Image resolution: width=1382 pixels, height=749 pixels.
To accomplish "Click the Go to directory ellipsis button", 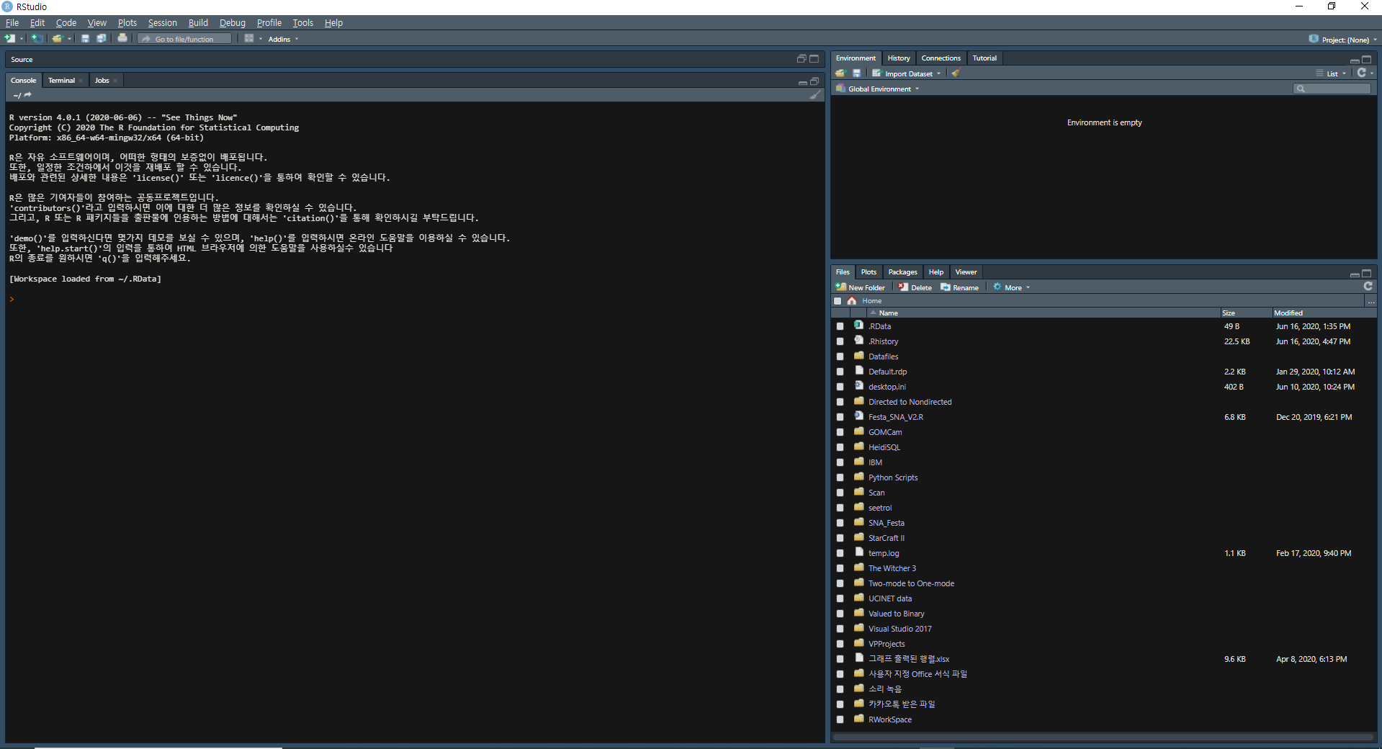I will click(1371, 302).
